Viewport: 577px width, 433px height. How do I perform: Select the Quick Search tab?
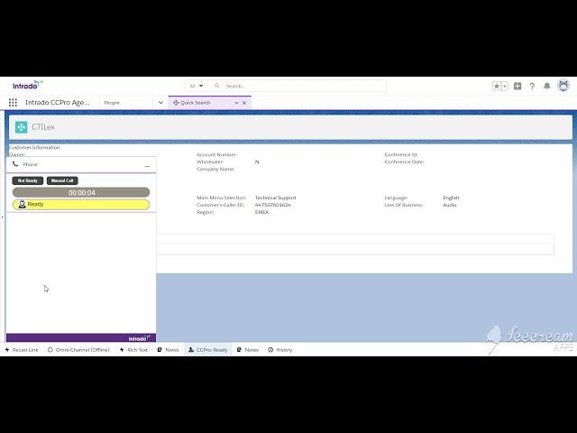(196, 103)
